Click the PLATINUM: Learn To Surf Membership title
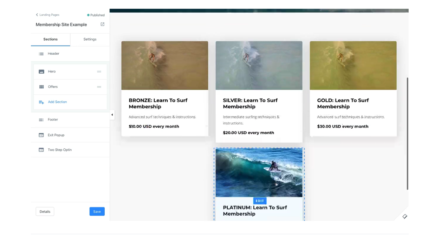The height and width of the screenshot is (244, 429). pos(255,211)
